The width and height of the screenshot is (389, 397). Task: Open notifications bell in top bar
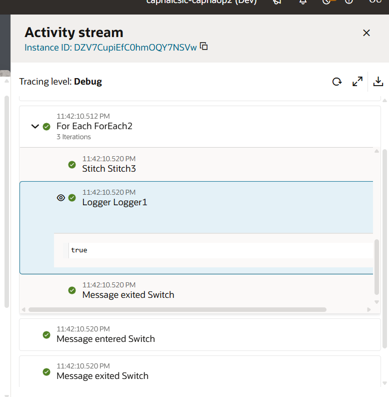(303, 2)
